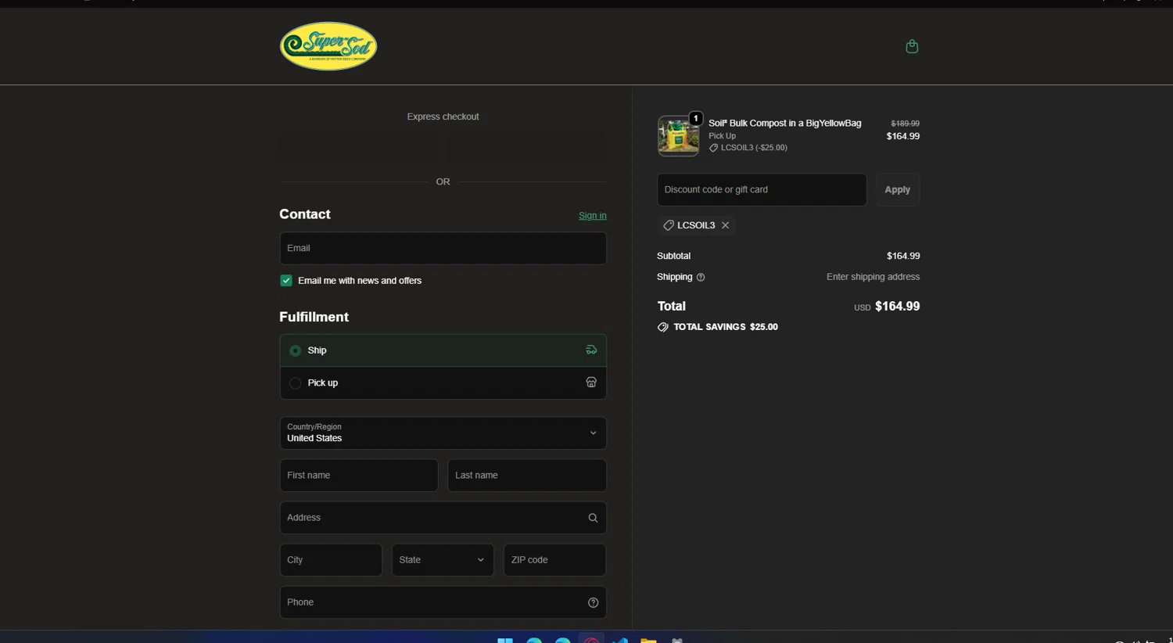
Task: Open File Explorer folder icon in taskbar
Action: click(648, 641)
